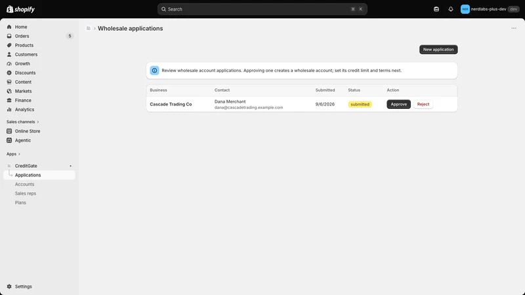This screenshot has height=295, width=525.
Task: Click the Submitted column header
Action: point(325,90)
